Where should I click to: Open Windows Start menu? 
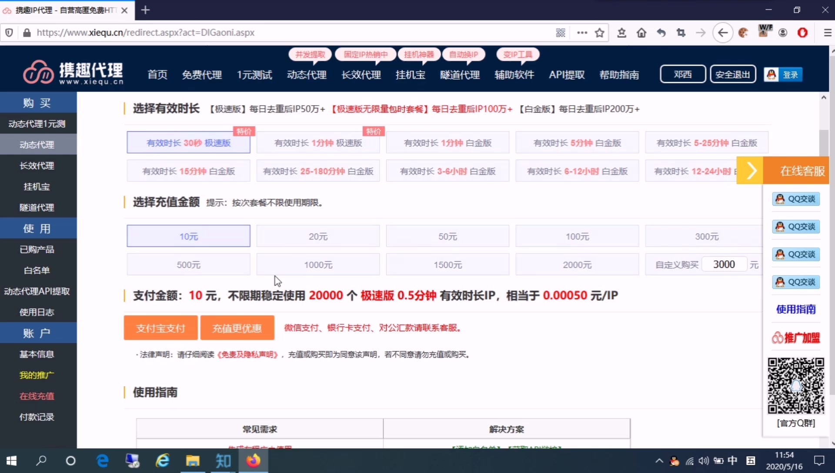(x=12, y=460)
